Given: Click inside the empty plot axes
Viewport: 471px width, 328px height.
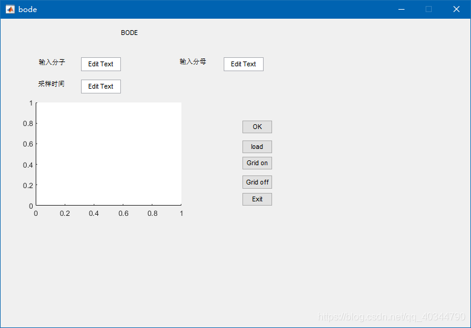Looking at the screenshot, I should 109,154.
